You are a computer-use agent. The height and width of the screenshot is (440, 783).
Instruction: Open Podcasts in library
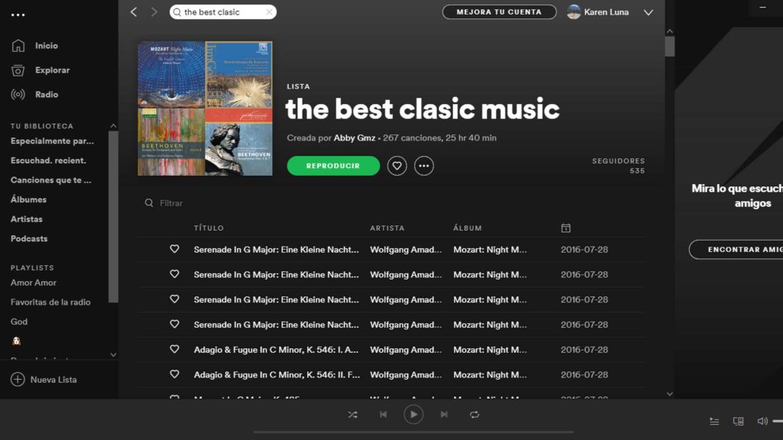(29, 238)
